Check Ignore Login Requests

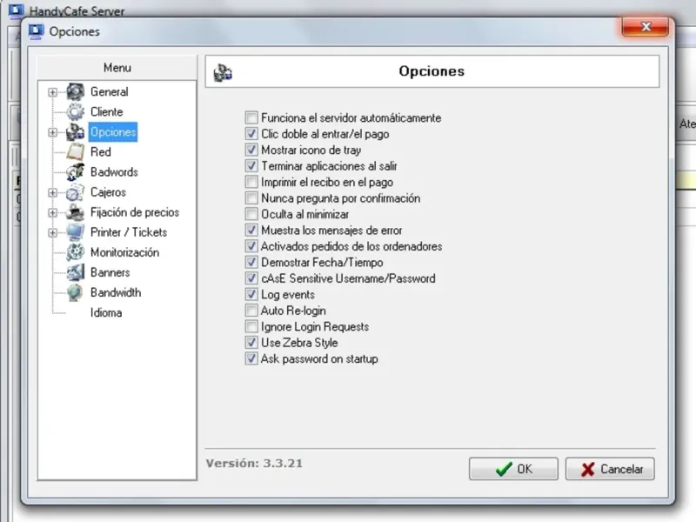tap(251, 327)
